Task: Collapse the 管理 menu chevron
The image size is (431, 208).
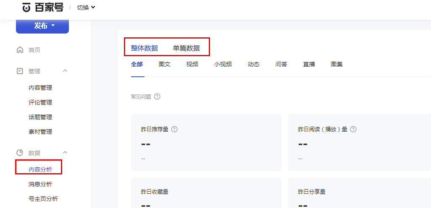Action: coord(65,71)
